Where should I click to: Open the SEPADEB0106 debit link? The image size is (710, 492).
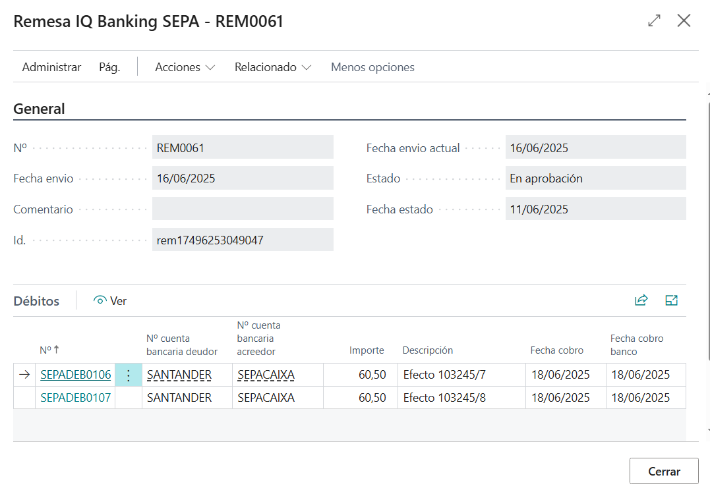click(75, 375)
